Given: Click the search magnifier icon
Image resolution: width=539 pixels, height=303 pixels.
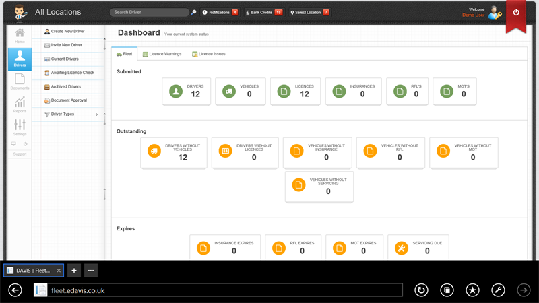Looking at the screenshot, I should coord(194,12).
